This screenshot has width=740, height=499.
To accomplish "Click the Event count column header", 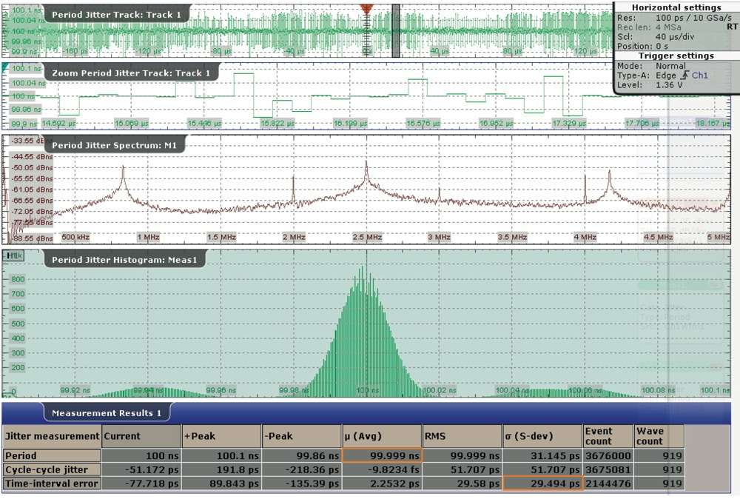I will (608, 436).
